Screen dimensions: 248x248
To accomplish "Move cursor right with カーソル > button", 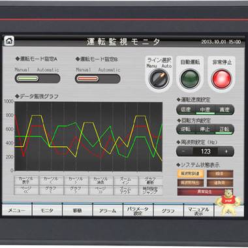I will (76, 181).
